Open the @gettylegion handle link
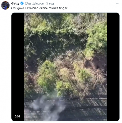This screenshot has width=122, height=123. 34,3
